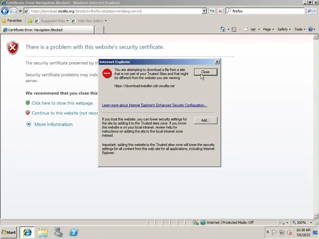319x239 pixels.
Task: Show hidden system tray icons arrow
Action: [268, 232]
